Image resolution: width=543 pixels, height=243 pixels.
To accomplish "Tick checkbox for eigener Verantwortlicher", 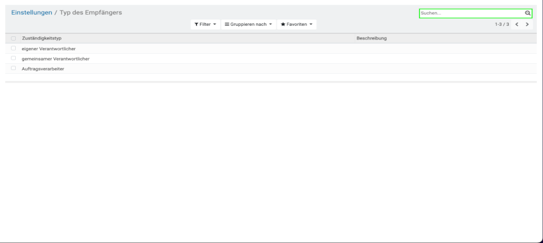I will click(x=13, y=48).
